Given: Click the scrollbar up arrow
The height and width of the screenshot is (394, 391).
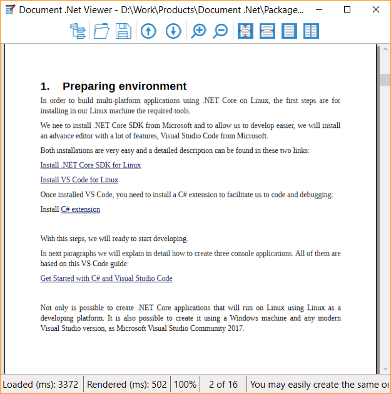Looking at the screenshot, I should [385, 49].
